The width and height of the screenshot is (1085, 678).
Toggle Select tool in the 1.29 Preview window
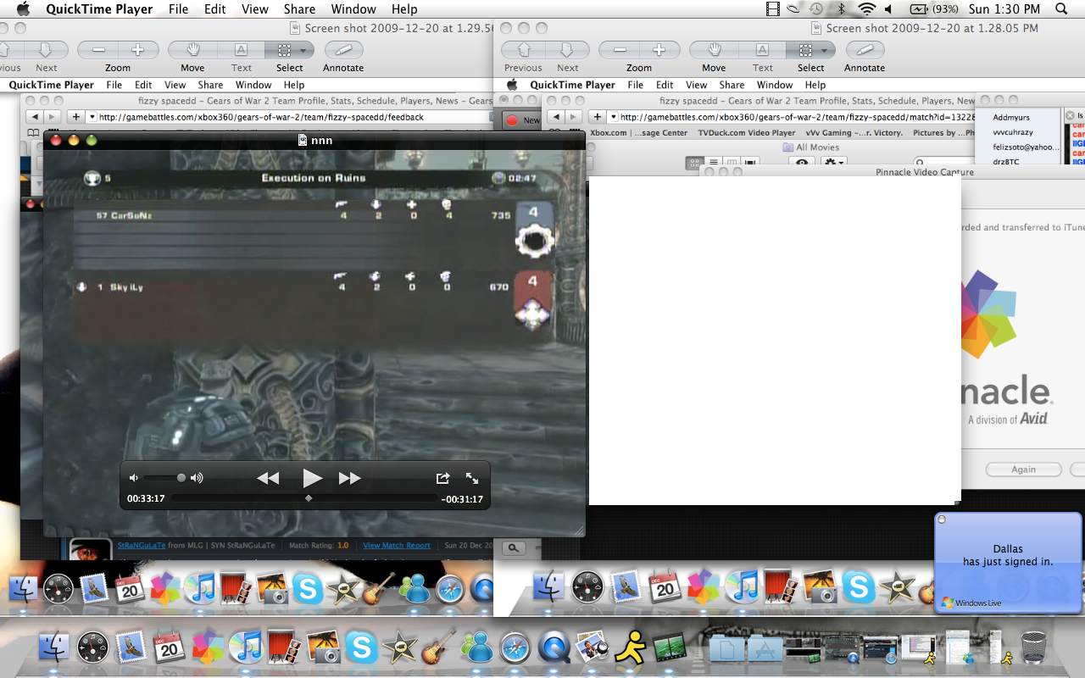pyautogui.click(x=283, y=51)
